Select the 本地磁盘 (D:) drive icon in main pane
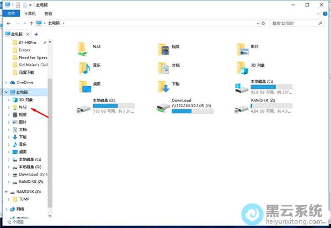 (x=84, y=109)
